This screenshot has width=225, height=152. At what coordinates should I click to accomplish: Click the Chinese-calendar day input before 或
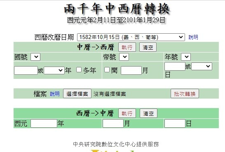click(175, 67)
